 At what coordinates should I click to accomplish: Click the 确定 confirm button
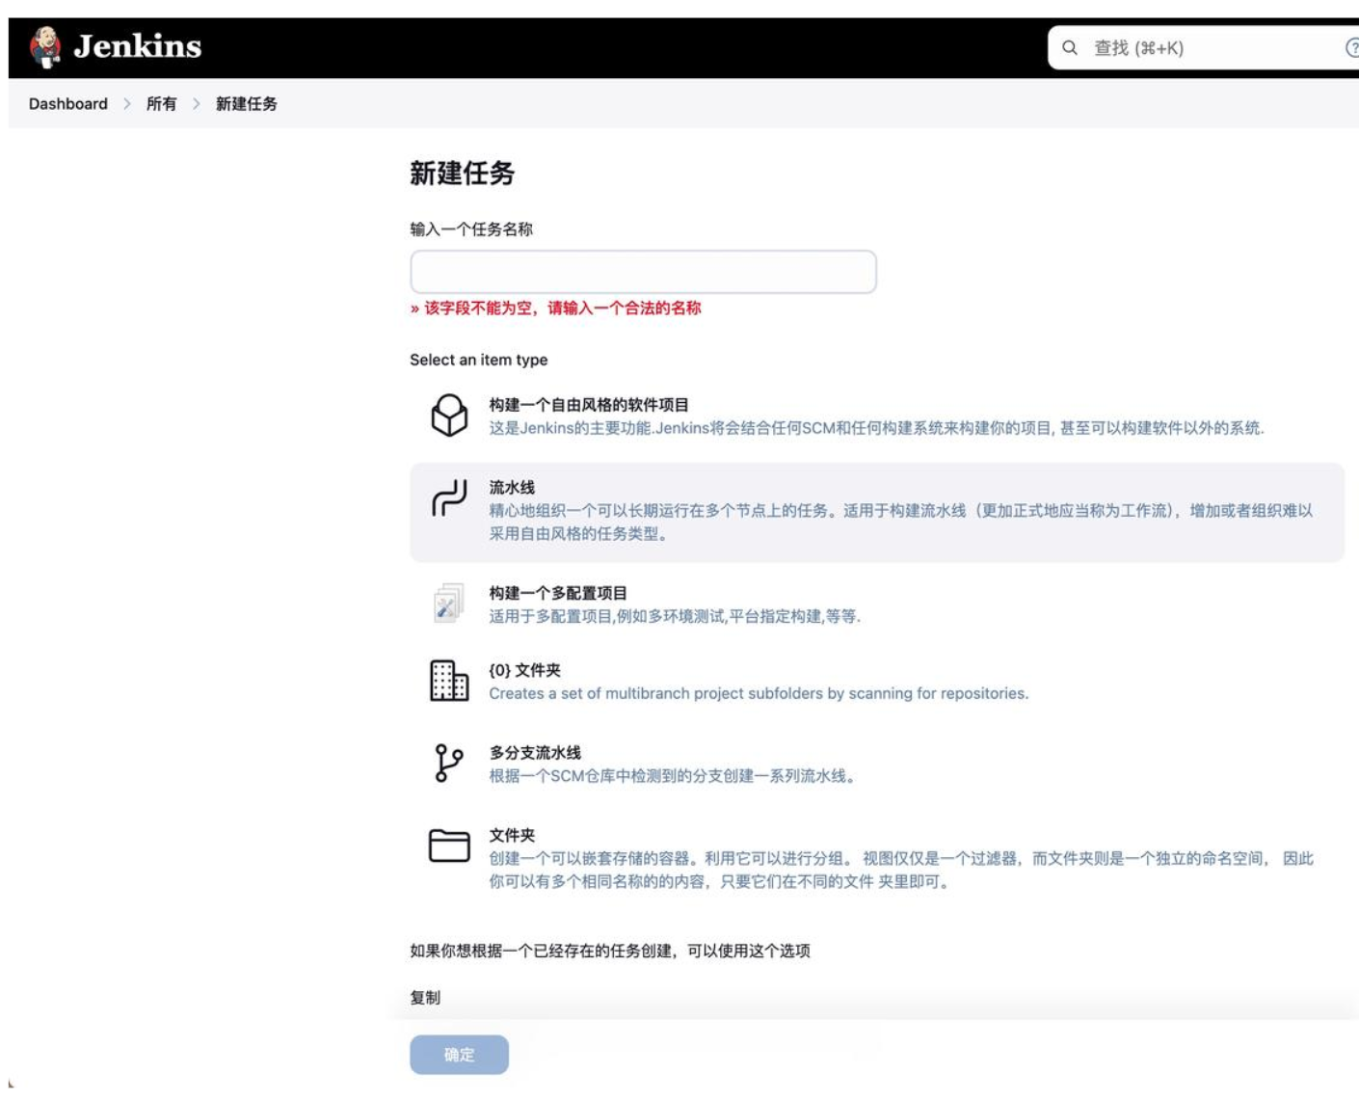(459, 1055)
